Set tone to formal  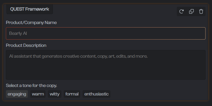tap(72, 94)
